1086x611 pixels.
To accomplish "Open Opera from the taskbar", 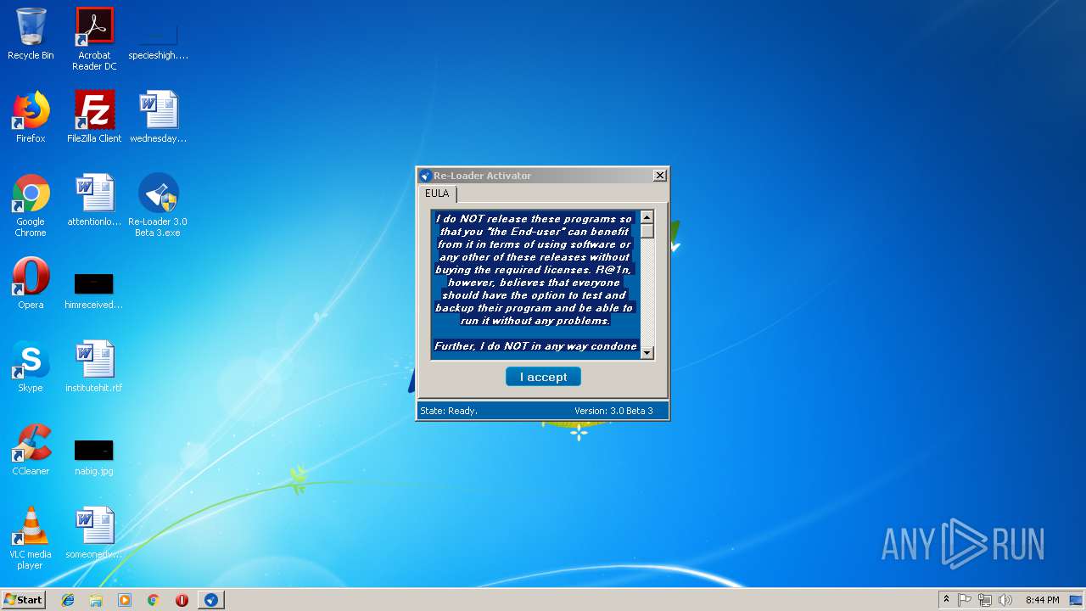I will coord(182,600).
